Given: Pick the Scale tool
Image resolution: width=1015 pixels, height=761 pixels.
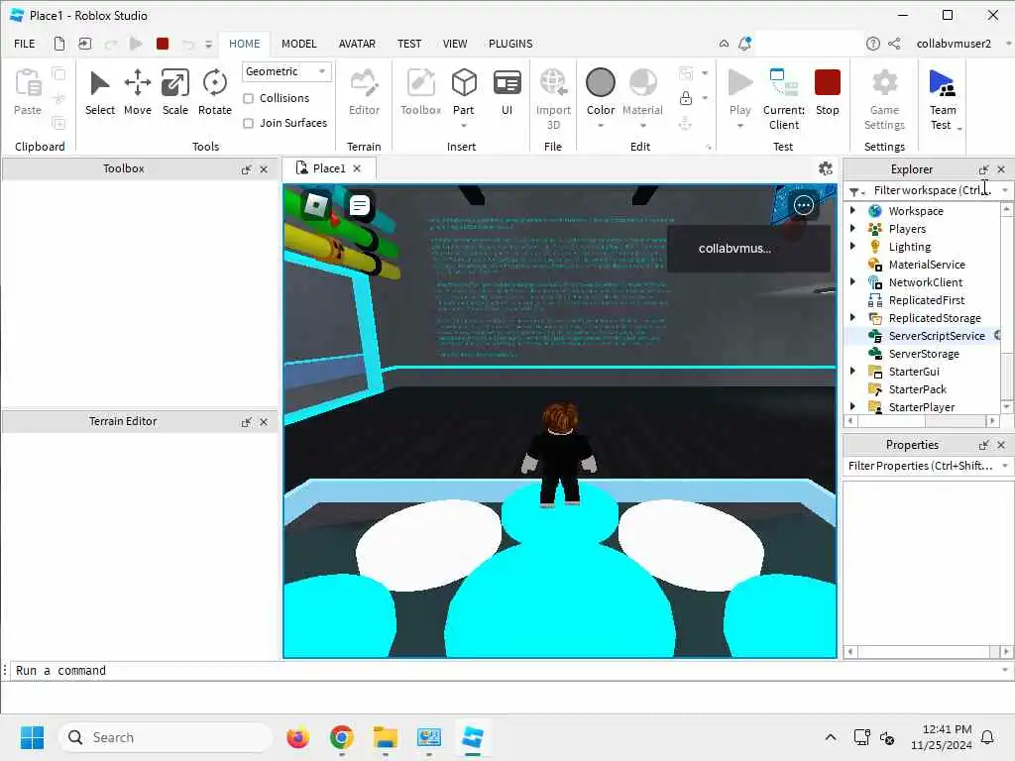Looking at the screenshot, I should coord(174,92).
